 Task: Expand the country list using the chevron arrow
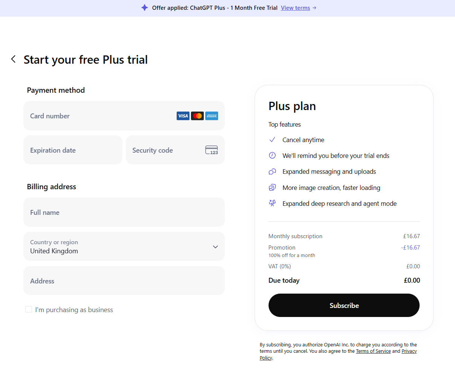(215, 247)
